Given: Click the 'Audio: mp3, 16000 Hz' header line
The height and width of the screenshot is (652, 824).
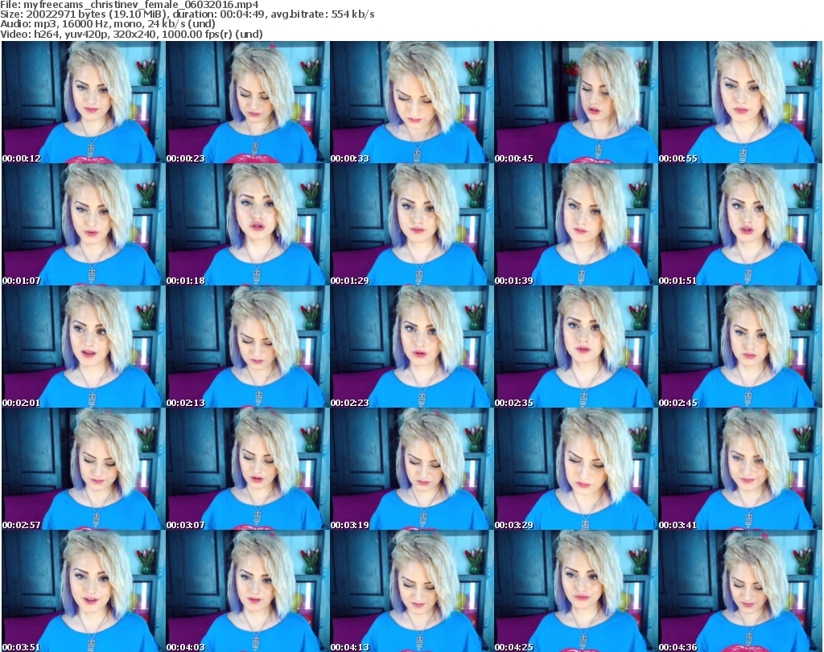Looking at the screenshot, I should click(x=108, y=24).
